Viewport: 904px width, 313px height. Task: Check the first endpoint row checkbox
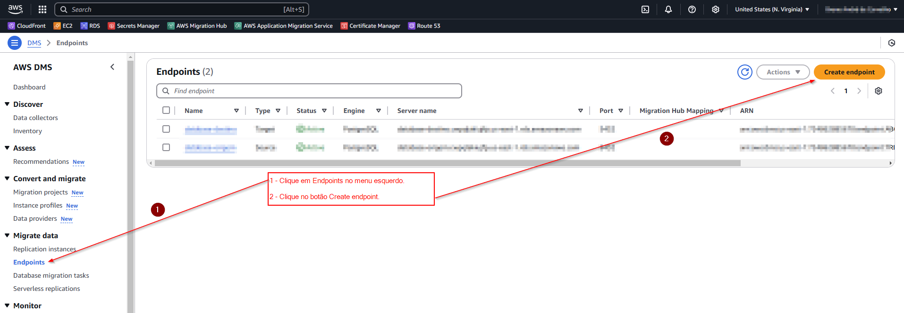[166, 129]
